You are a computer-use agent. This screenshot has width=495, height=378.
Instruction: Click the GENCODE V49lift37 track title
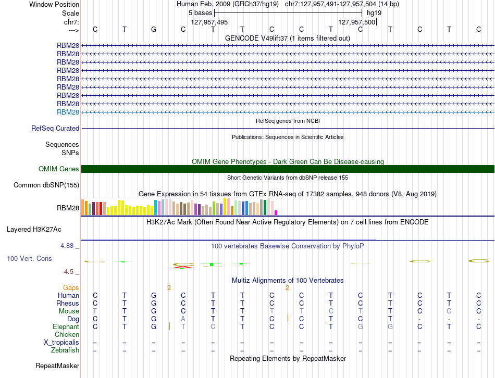[x=288, y=38]
